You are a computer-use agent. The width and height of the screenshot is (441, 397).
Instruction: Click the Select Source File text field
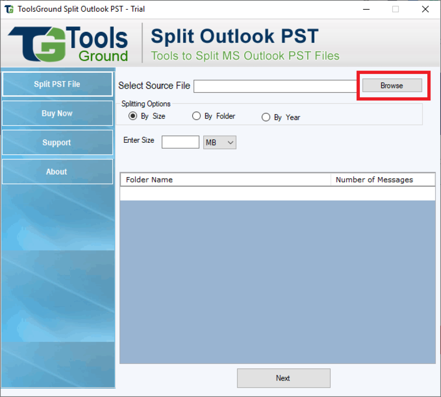tap(276, 86)
